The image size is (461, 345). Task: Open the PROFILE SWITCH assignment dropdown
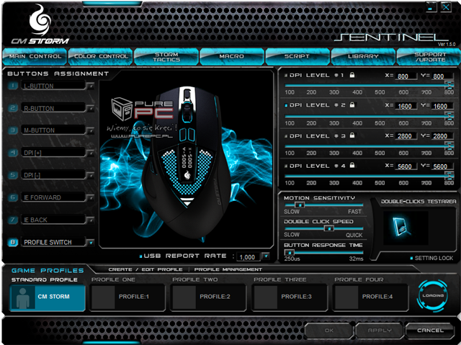point(91,243)
